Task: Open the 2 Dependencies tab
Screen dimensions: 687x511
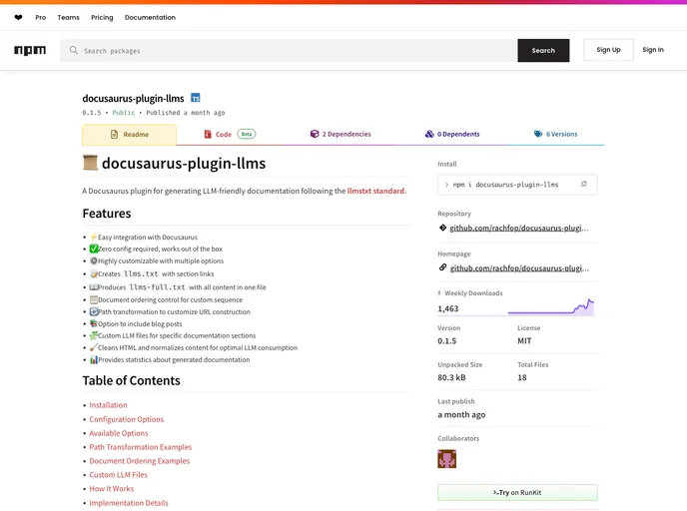Action: click(x=341, y=134)
